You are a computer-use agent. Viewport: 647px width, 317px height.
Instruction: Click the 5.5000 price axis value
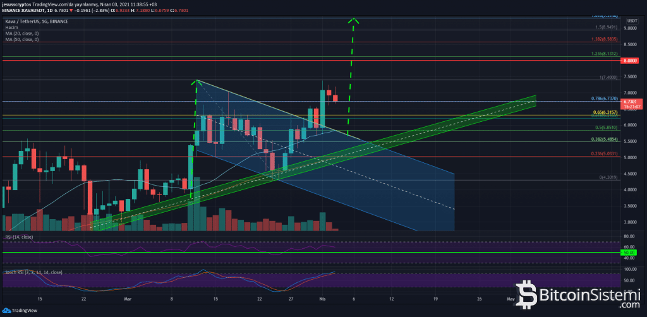click(x=630, y=141)
